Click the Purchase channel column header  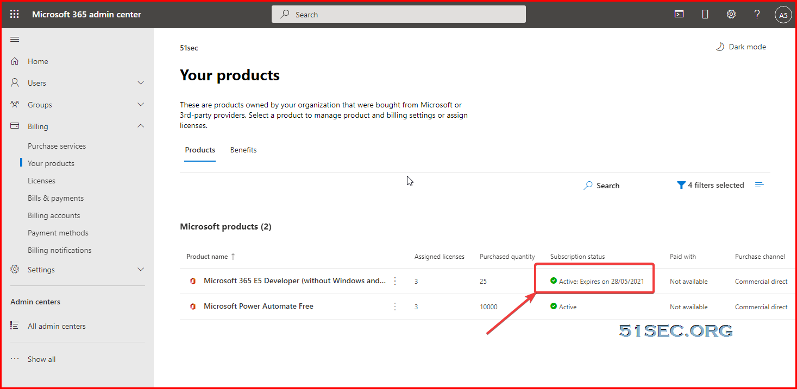(x=760, y=257)
